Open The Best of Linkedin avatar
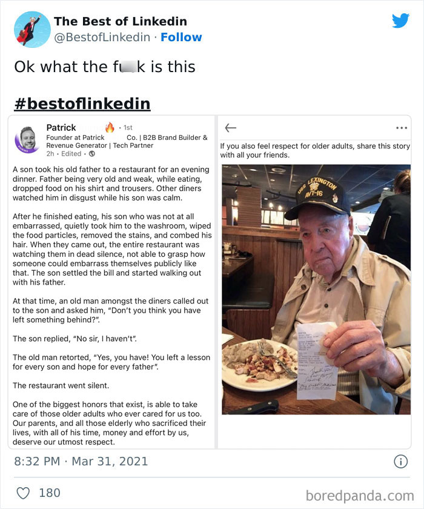 [x=32, y=29]
